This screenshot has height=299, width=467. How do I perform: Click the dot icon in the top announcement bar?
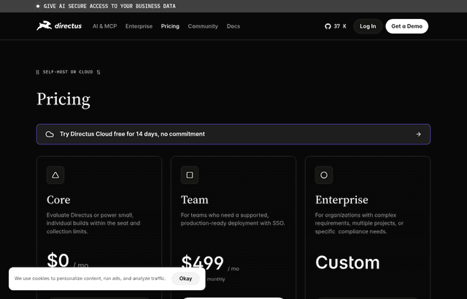tap(38, 6)
